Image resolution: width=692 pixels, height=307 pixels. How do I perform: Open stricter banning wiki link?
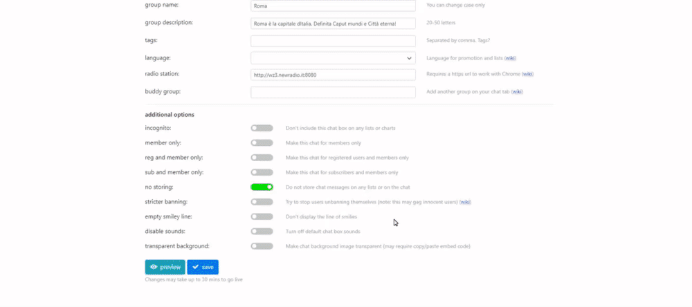tap(465, 202)
